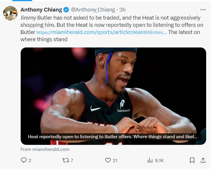Viewport: 211px width, 169px height.
Task: Open Anthony Chiang's profile picture
Action: click(9, 13)
